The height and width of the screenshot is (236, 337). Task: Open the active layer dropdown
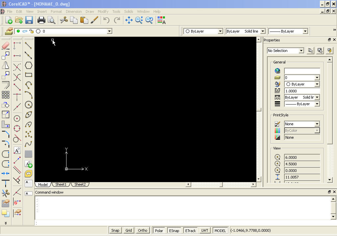point(109,31)
